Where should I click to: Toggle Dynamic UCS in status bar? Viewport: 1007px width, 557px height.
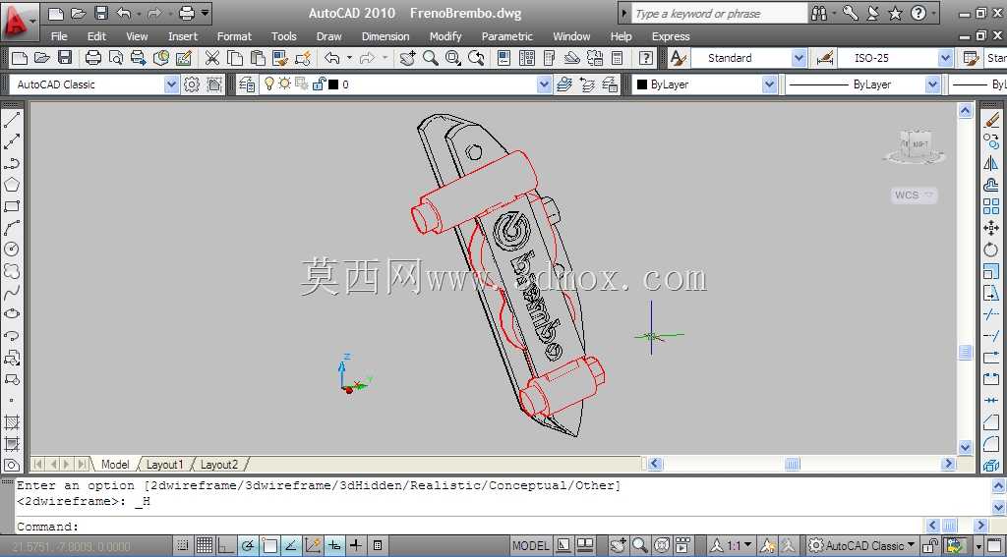[313, 545]
